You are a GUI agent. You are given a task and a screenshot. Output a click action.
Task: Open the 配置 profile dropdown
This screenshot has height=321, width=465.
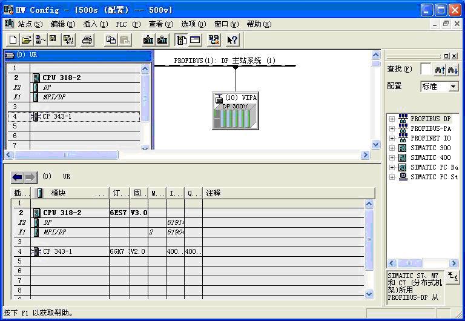[453, 87]
